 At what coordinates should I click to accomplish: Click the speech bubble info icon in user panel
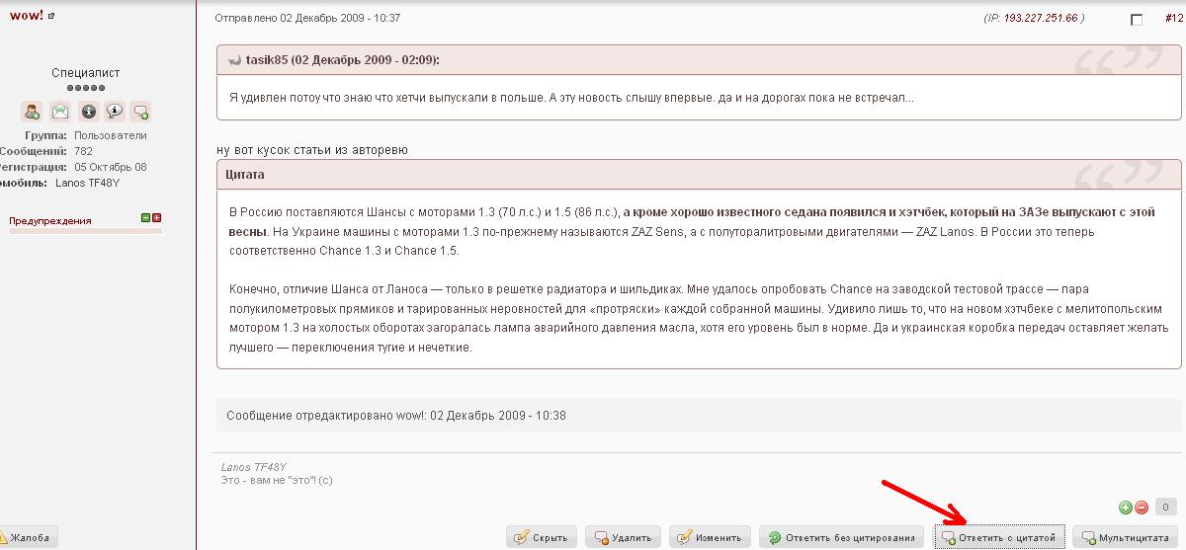click(115, 112)
